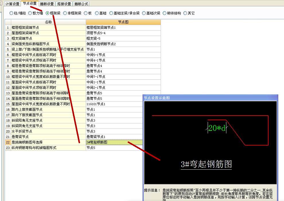Click the 3#弯起钢筋图 diagram title
284x201 pixels.
206,164
